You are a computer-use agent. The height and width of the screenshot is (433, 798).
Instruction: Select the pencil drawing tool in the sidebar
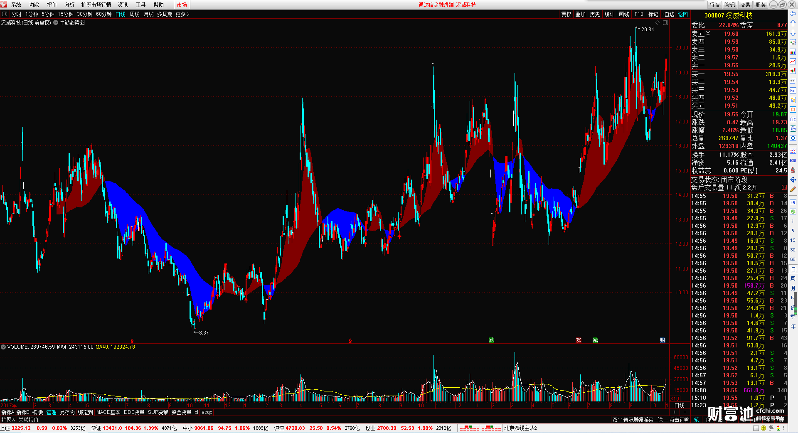[793, 189]
